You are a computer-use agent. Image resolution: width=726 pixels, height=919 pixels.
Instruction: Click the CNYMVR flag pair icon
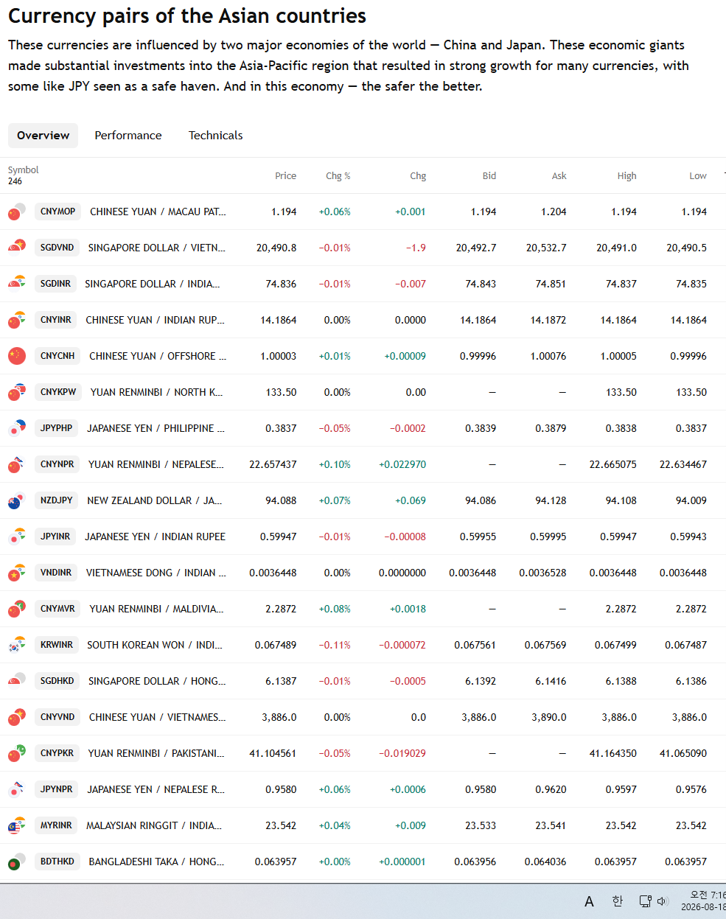pyautogui.click(x=17, y=609)
